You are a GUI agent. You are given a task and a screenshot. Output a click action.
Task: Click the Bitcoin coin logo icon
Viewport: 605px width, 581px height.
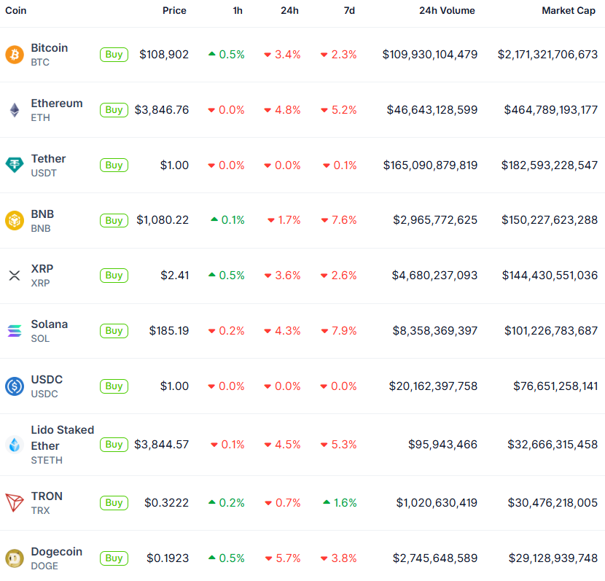coord(15,55)
